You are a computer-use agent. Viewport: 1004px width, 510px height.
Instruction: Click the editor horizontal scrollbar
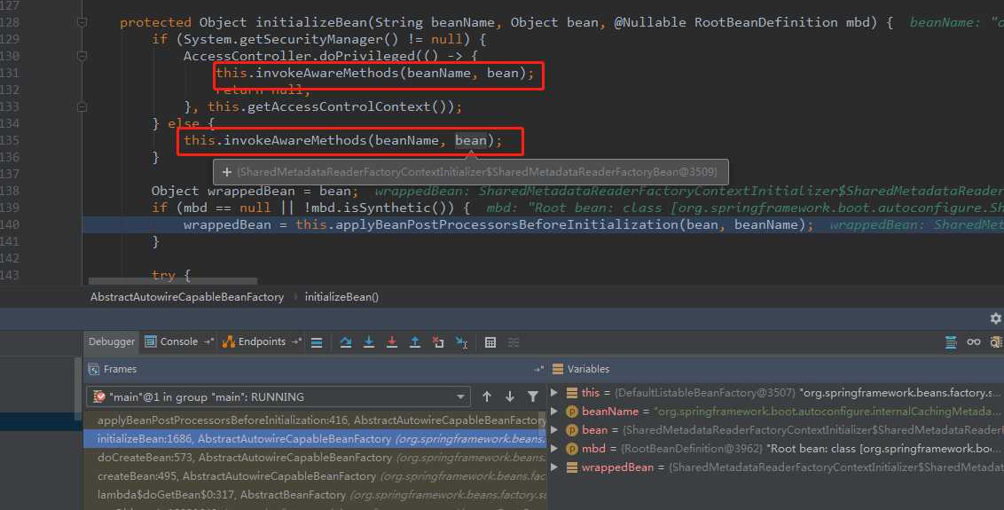click(173, 280)
